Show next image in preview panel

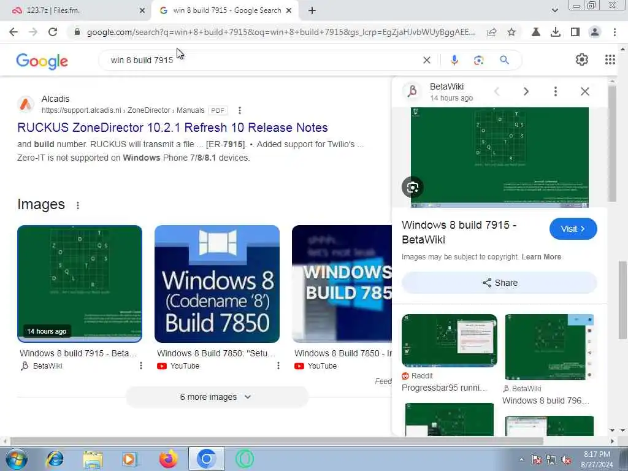click(x=526, y=91)
